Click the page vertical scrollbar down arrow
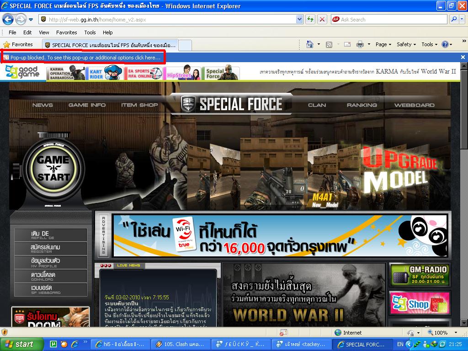This screenshot has height=351, width=468. point(464,323)
